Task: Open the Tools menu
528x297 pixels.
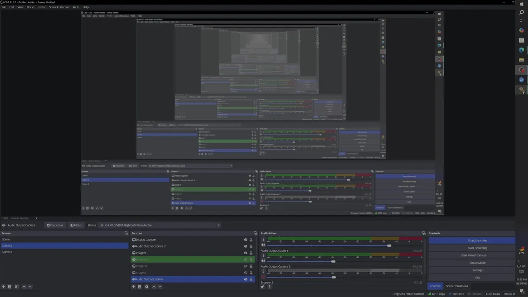Action: tap(76, 7)
